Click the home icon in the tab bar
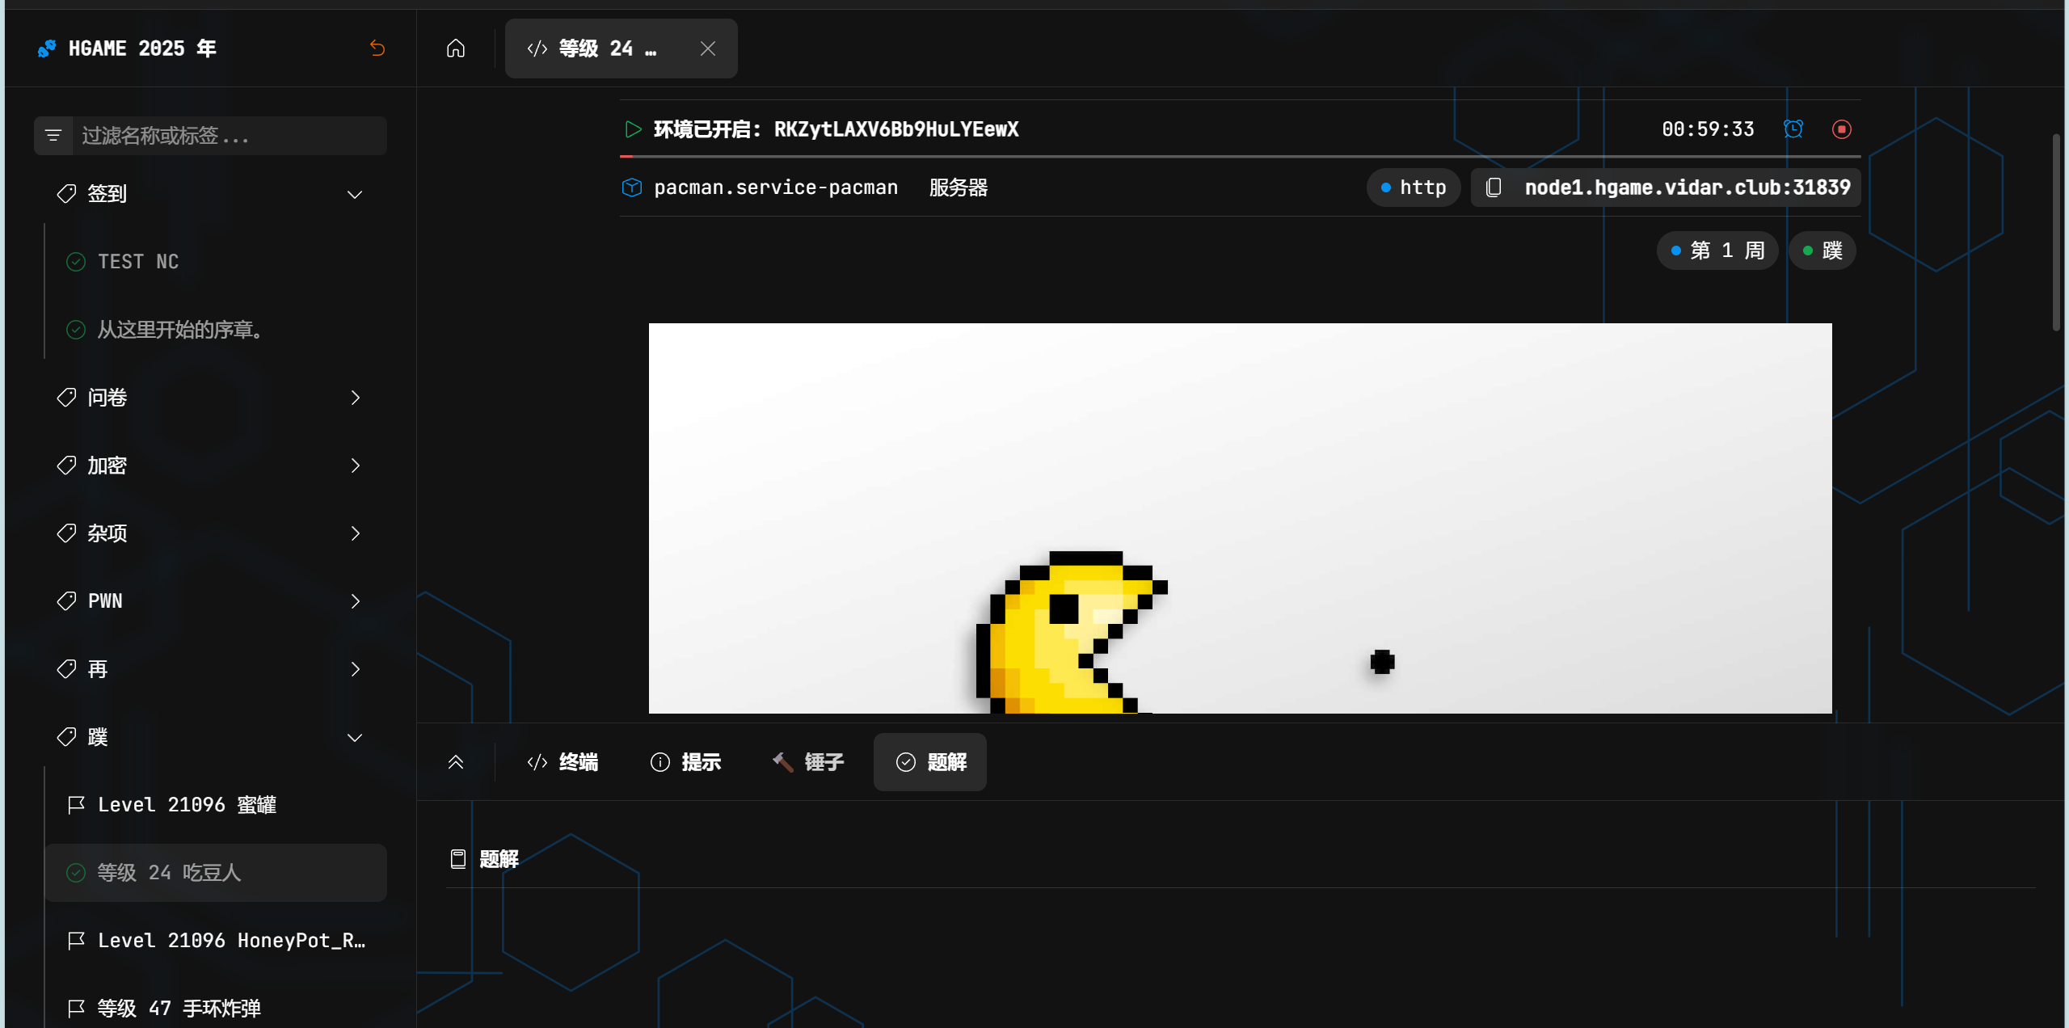Viewport: 2069px width, 1028px height. (456, 48)
